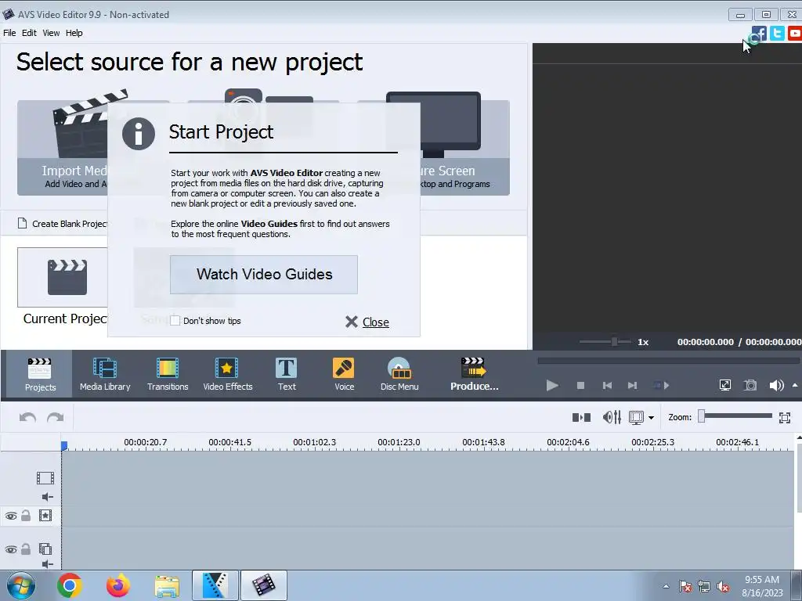Expand the timeline display options dropdown arrow
The image size is (802, 601).
651,418
